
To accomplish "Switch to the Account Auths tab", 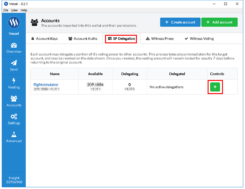I will click(x=83, y=39).
